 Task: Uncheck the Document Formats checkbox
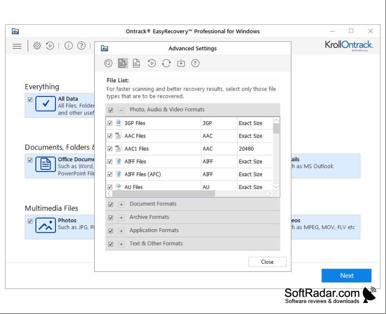tap(111, 205)
